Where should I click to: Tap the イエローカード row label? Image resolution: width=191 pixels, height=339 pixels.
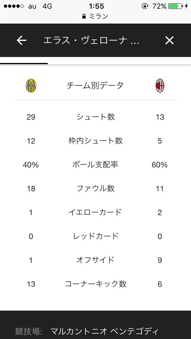click(x=95, y=212)
